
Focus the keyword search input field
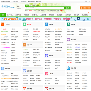point(45,8)
